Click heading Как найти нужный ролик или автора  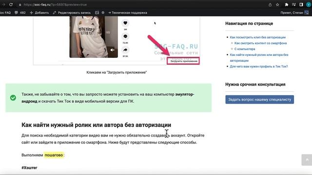pos(97,125)
